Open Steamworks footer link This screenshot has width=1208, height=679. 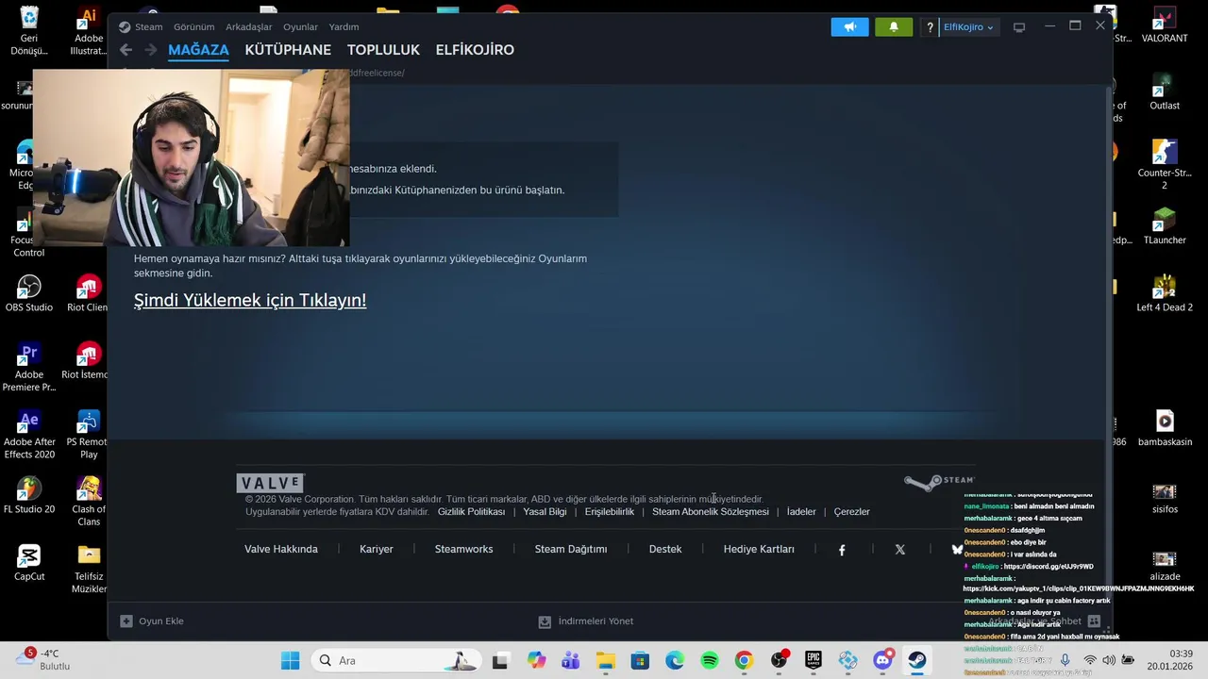463,549
